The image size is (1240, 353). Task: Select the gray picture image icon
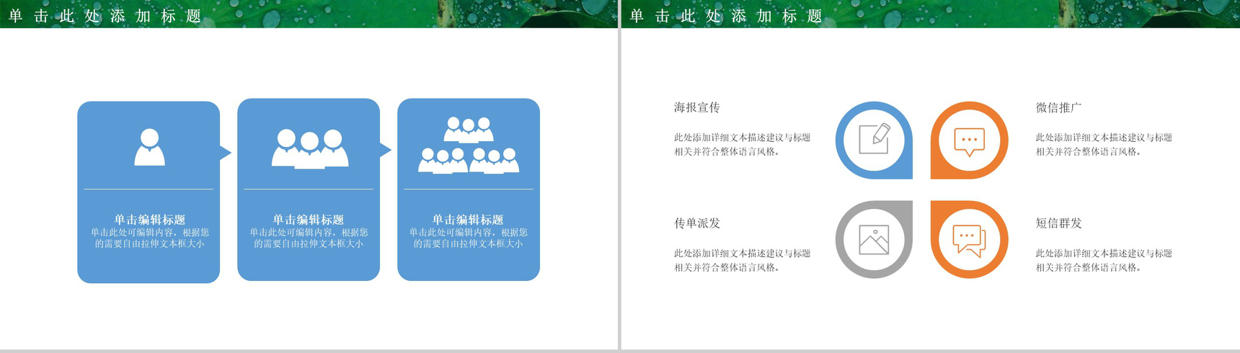[x=874, y=240]
